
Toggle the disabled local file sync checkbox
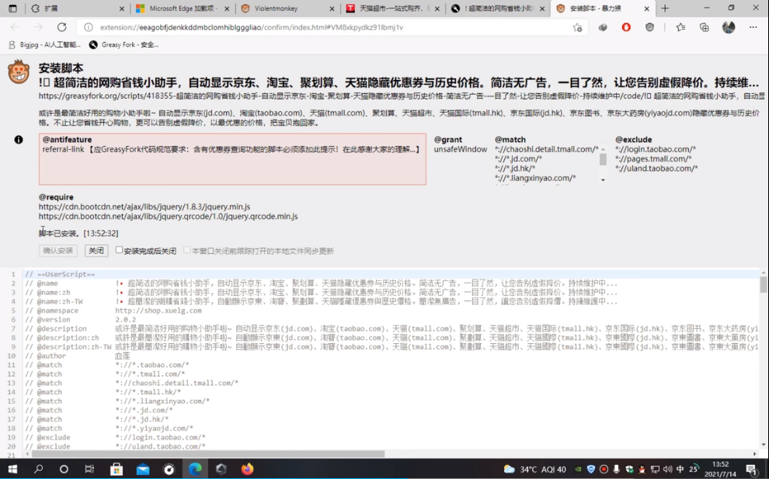click(187, 250)
